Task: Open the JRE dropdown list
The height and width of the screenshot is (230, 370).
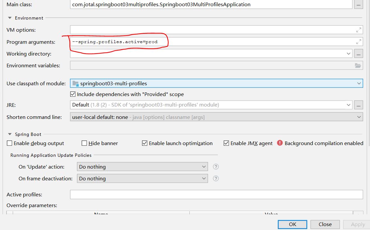Action: (348, 105)
